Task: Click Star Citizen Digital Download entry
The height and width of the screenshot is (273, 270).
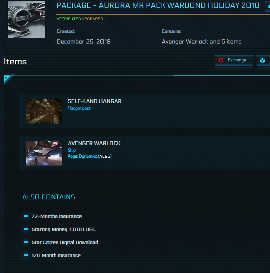Action: click(x=65, y=243)
